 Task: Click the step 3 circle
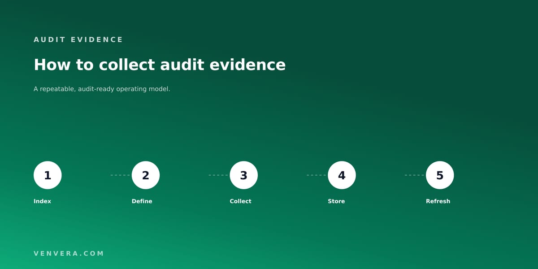click(x=244, y=175)
